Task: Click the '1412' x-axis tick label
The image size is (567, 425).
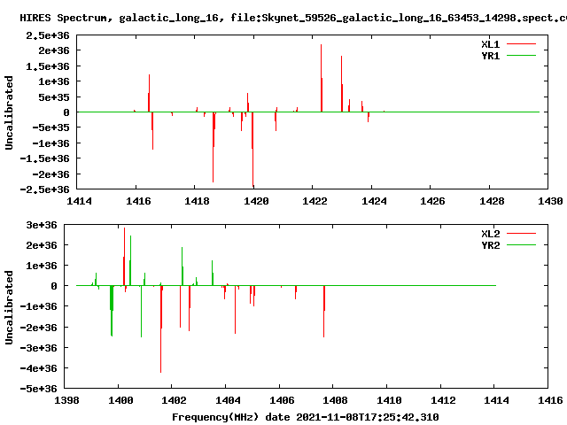Action: click(443, 400)
